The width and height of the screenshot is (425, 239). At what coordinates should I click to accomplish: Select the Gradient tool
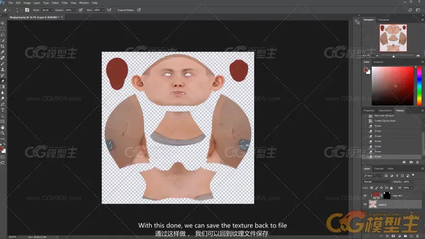coord(3,87)
